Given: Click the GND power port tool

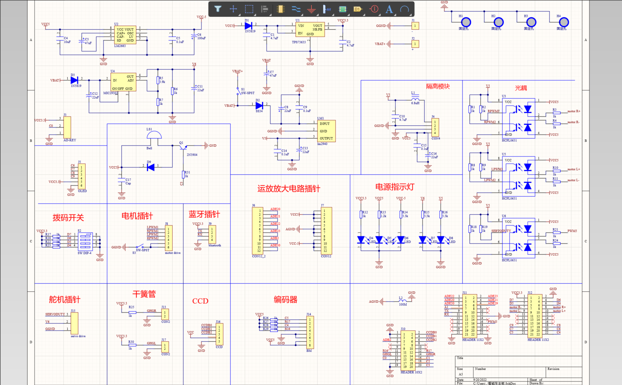Looking at the screenshot, I should click(311, 9).
